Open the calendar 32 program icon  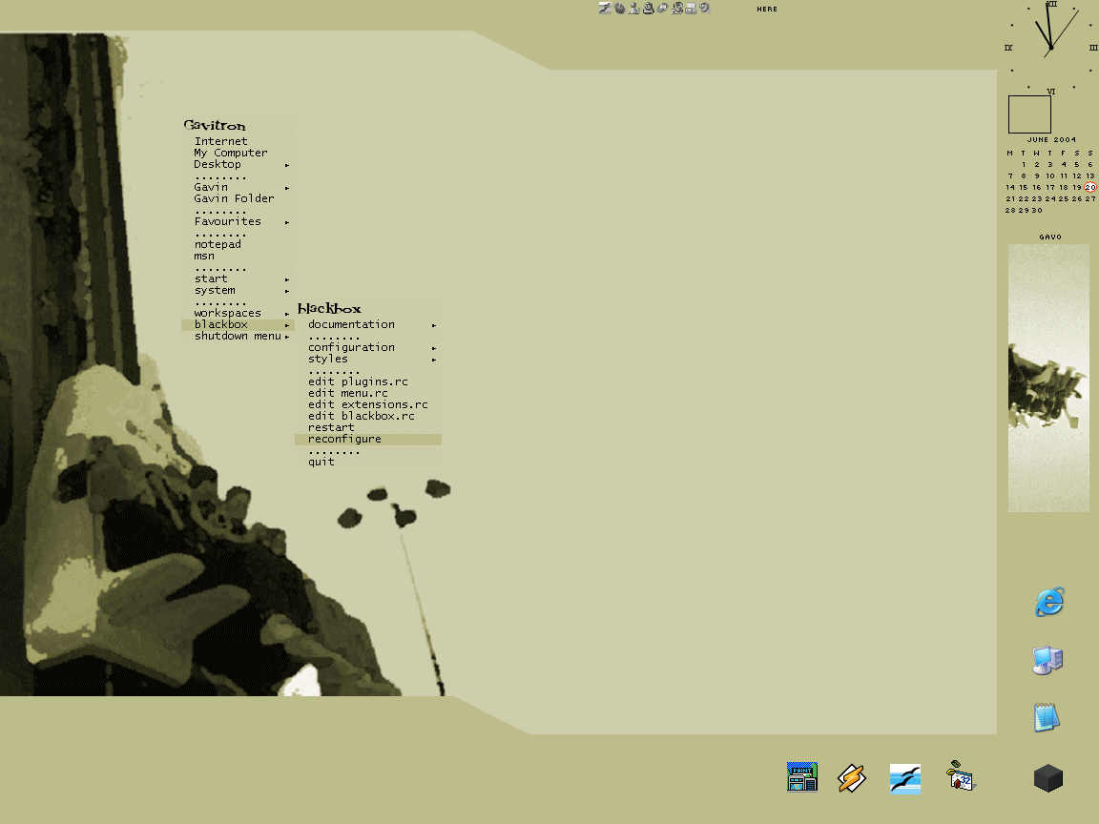pos(959,776)
